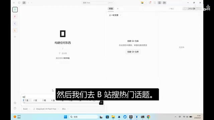Open the hamburger menu icon
Image resolution: width=214 pixels, height=120 pixels.
(x=14, y=3)
